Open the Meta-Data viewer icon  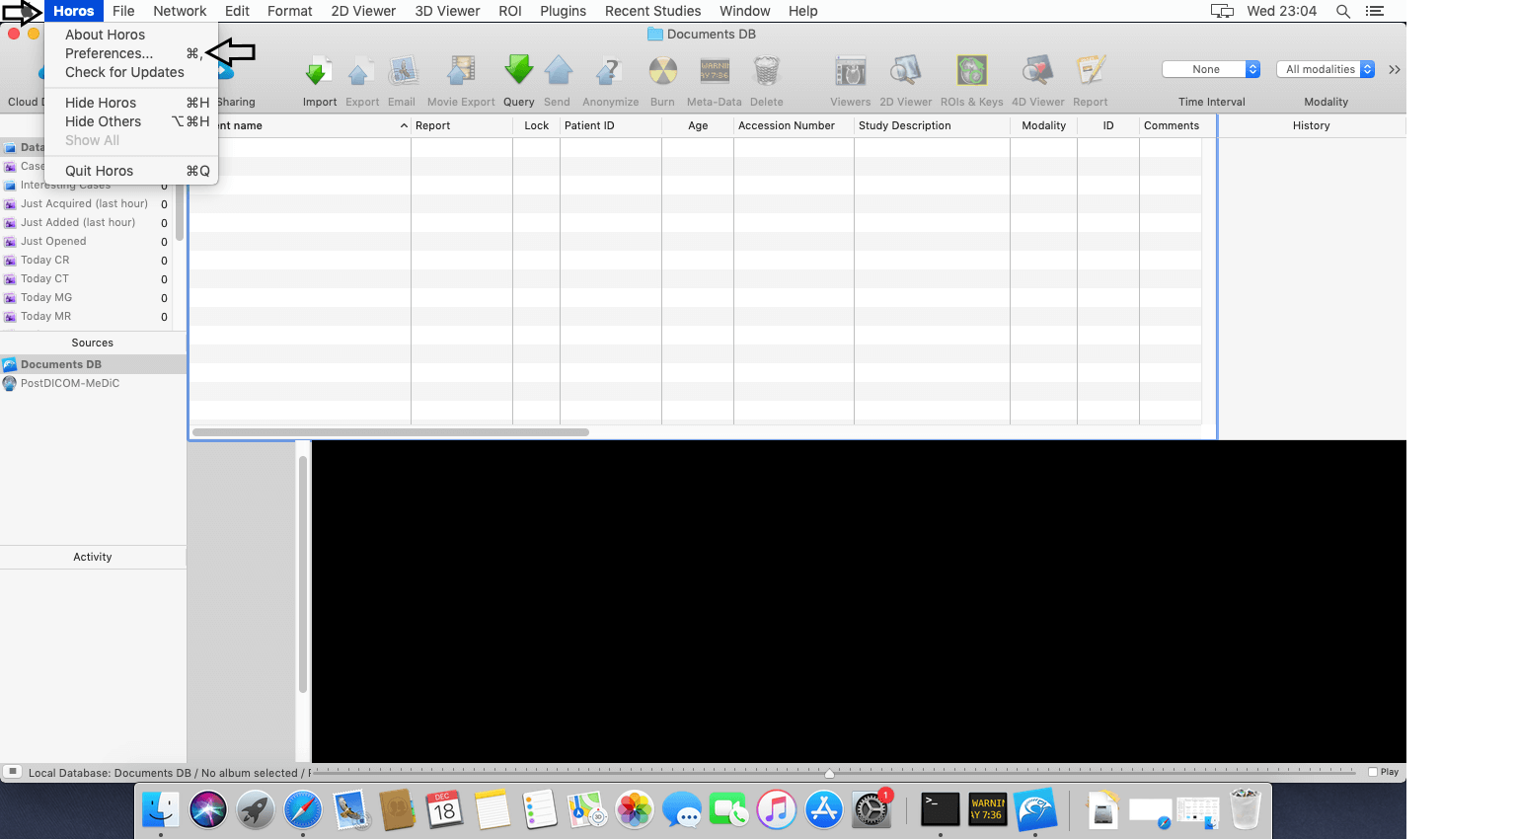(715, 71)
